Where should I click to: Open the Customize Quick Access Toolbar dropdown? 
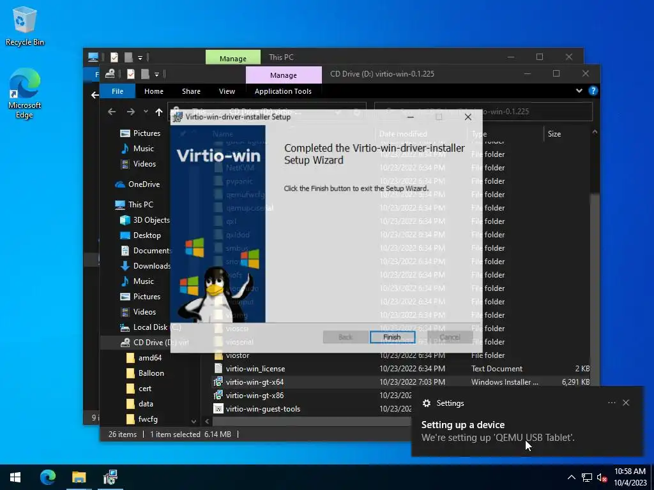pyautogui.click(x=157, y=75)
